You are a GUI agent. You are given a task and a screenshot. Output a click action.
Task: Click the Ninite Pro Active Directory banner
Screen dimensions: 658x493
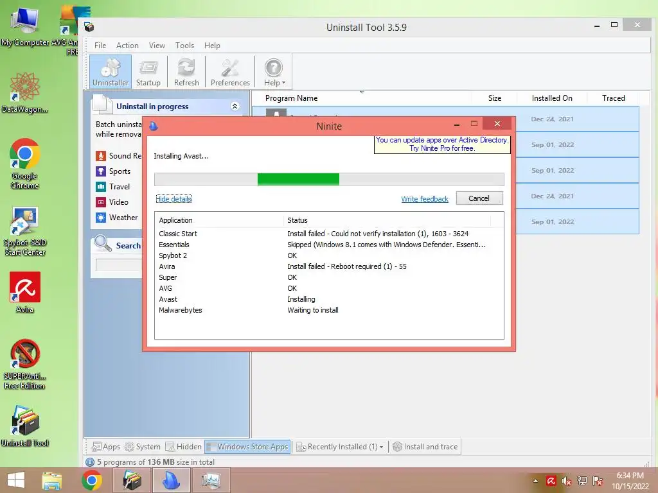click(442, 144)
